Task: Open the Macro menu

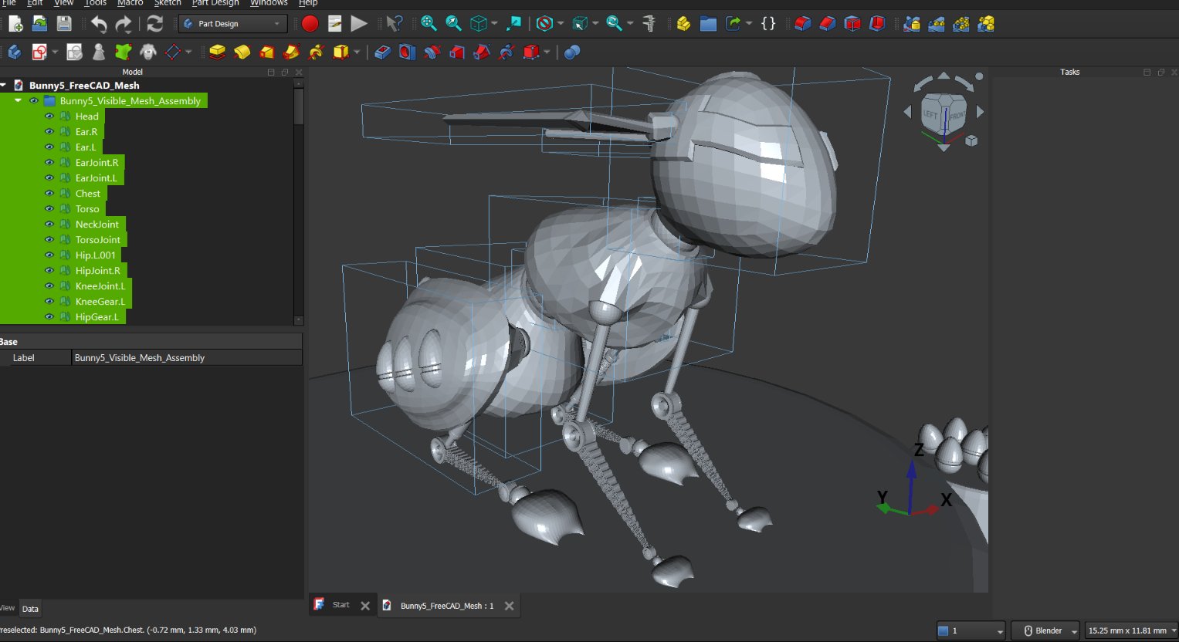Action: point(130,3)
